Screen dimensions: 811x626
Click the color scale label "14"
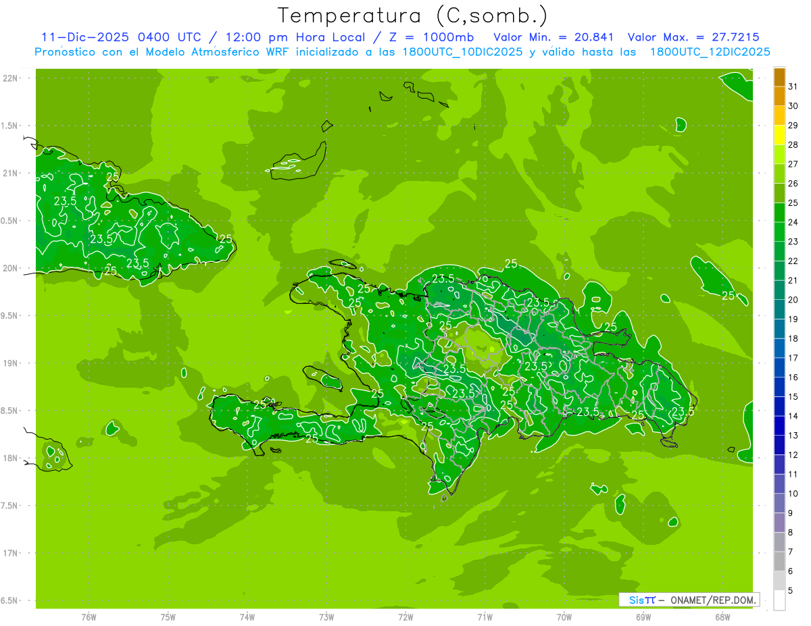[x=793, y=417]
